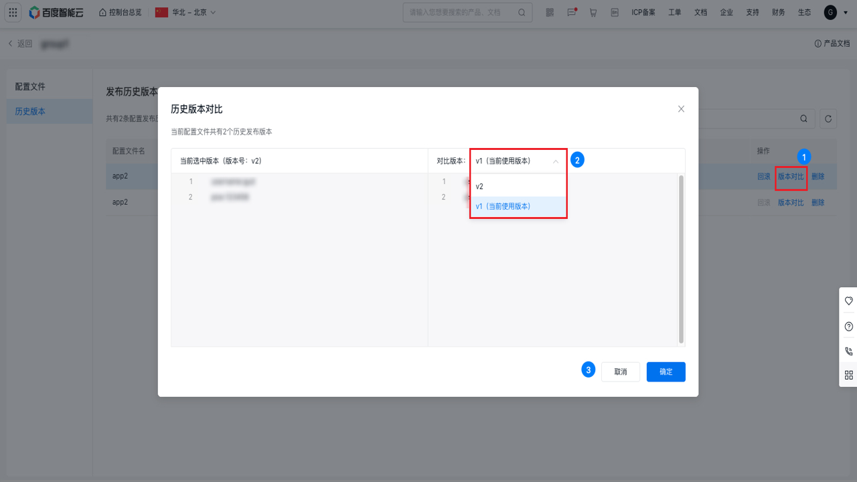This screenshot has height=482, width=857.
Task: Open the product grid menu icon
Action: pos(13,12)
